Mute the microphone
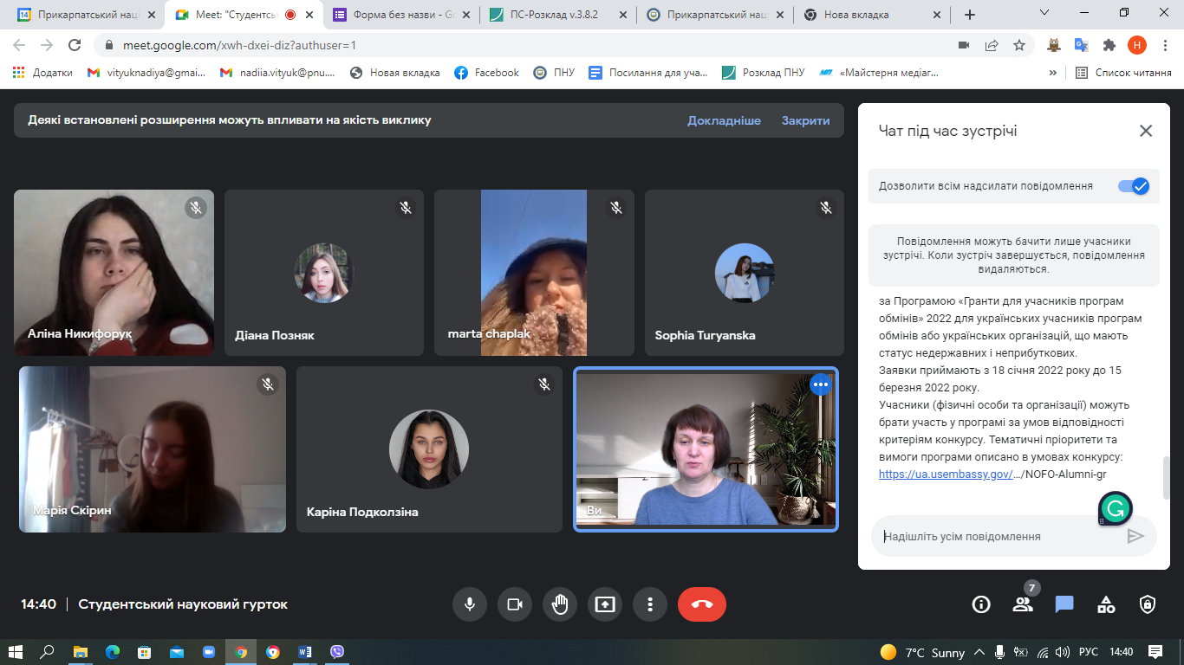Screen dimensions: 1184x665 (x=470, y=604)
